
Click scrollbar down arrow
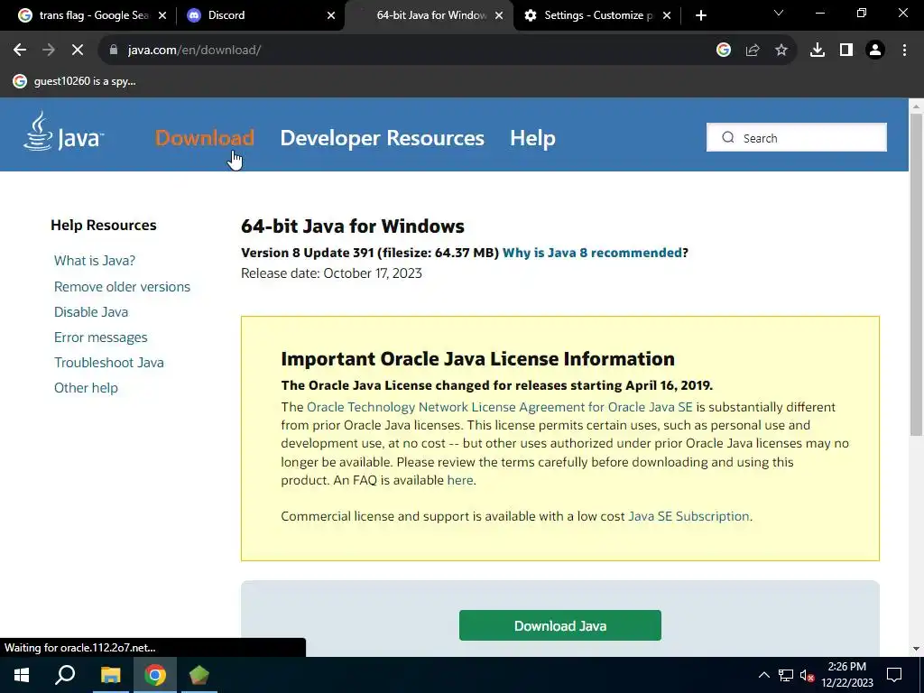coord(916,649)
